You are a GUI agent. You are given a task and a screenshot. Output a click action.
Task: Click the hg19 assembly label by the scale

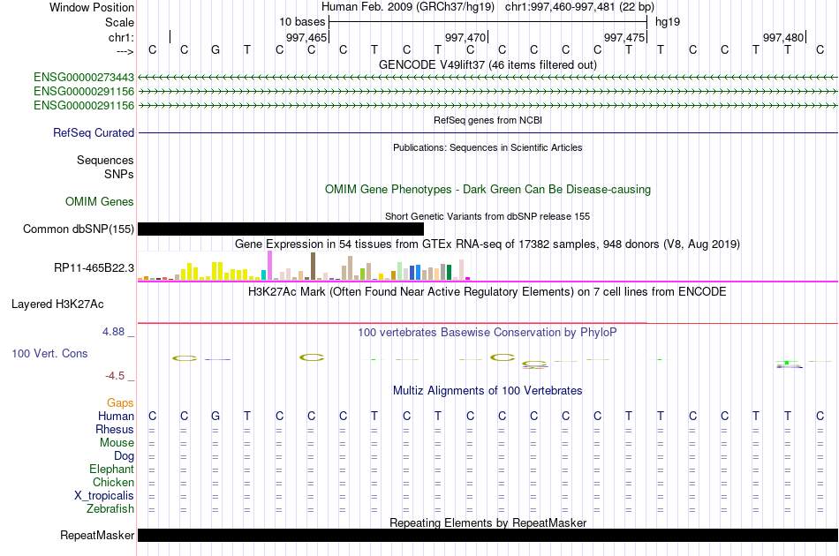click(668, 22)
